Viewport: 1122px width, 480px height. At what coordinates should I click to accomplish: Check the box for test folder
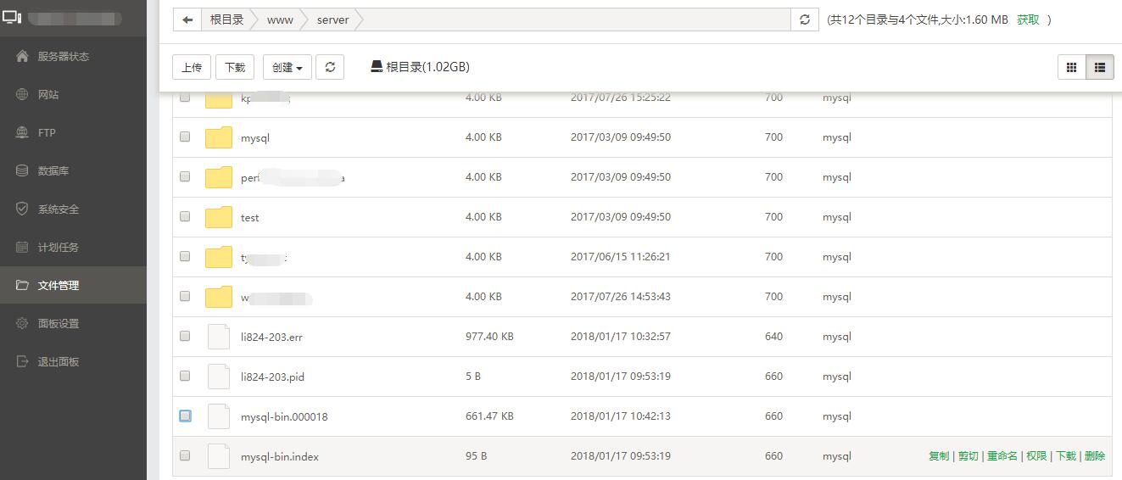pos(185,216)
